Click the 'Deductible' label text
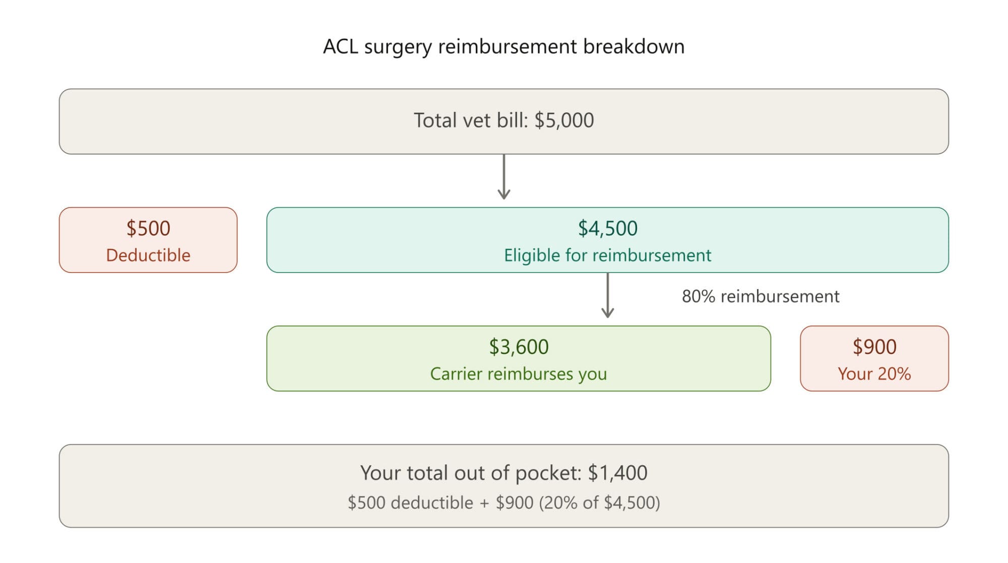 point(148,255)
